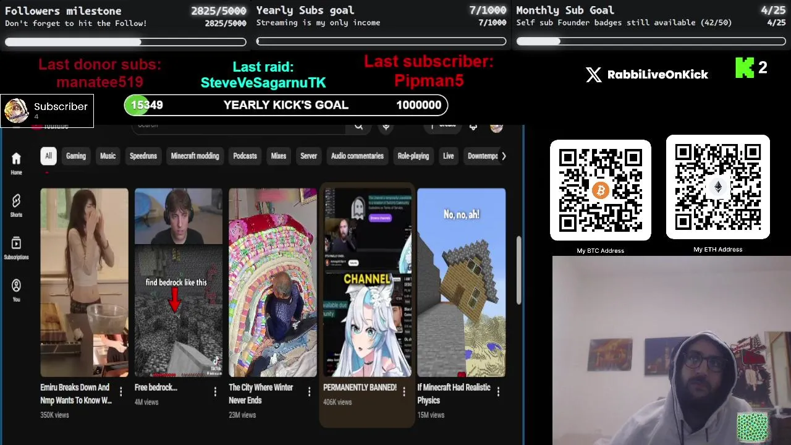Click the Emiru Breaks Down And Nmp title
Image resolution: width=791 pixels, height=445 pixels.
(x=76, y=394)
